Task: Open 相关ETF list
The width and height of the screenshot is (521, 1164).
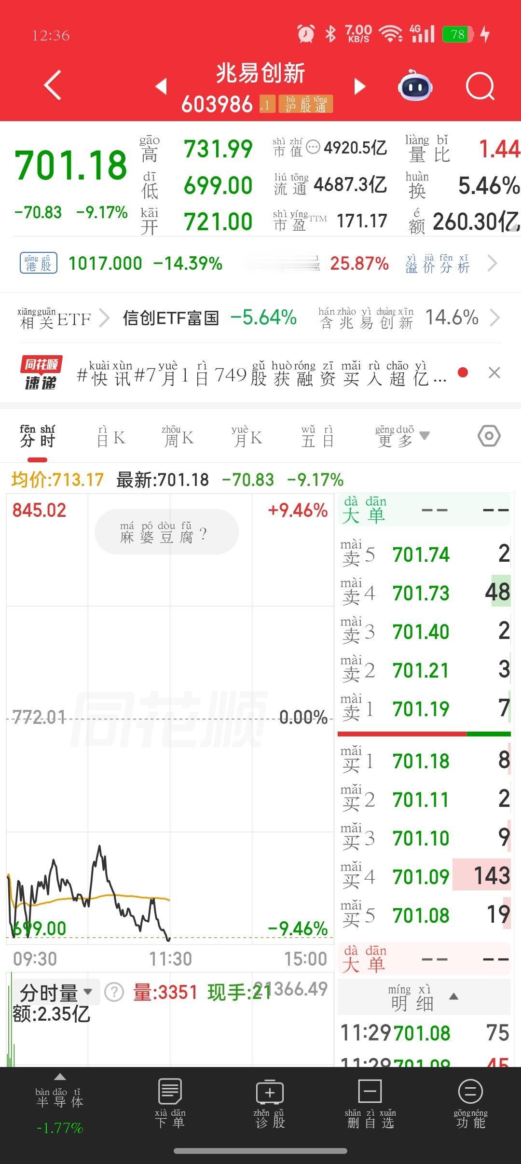Action: (63, 318)
